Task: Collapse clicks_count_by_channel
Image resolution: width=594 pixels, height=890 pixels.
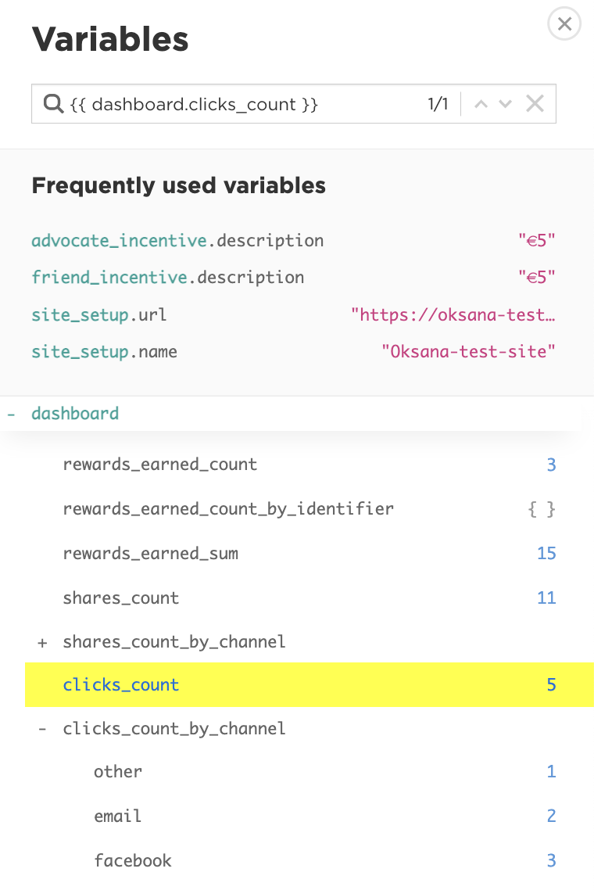Action: (x=42, y=729)
